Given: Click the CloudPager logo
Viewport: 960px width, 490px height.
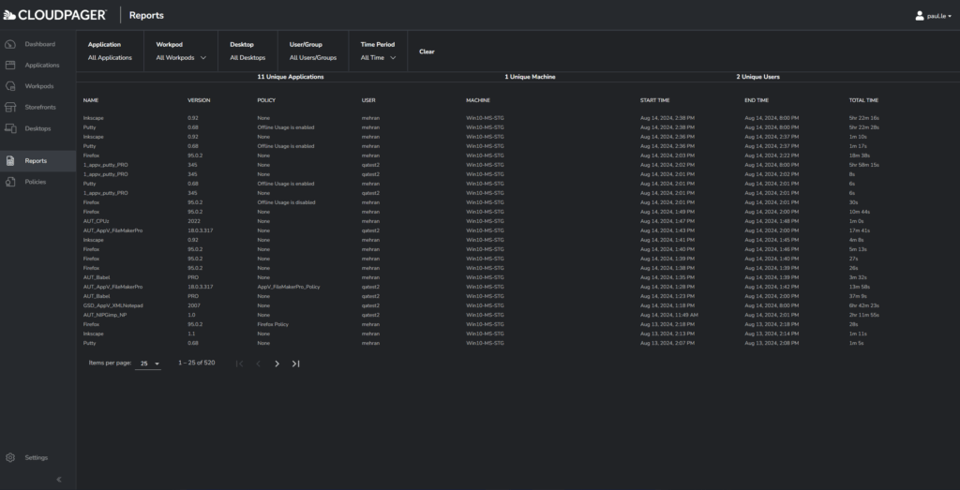Looking at the screenshot, I should (x=54, y=15).
